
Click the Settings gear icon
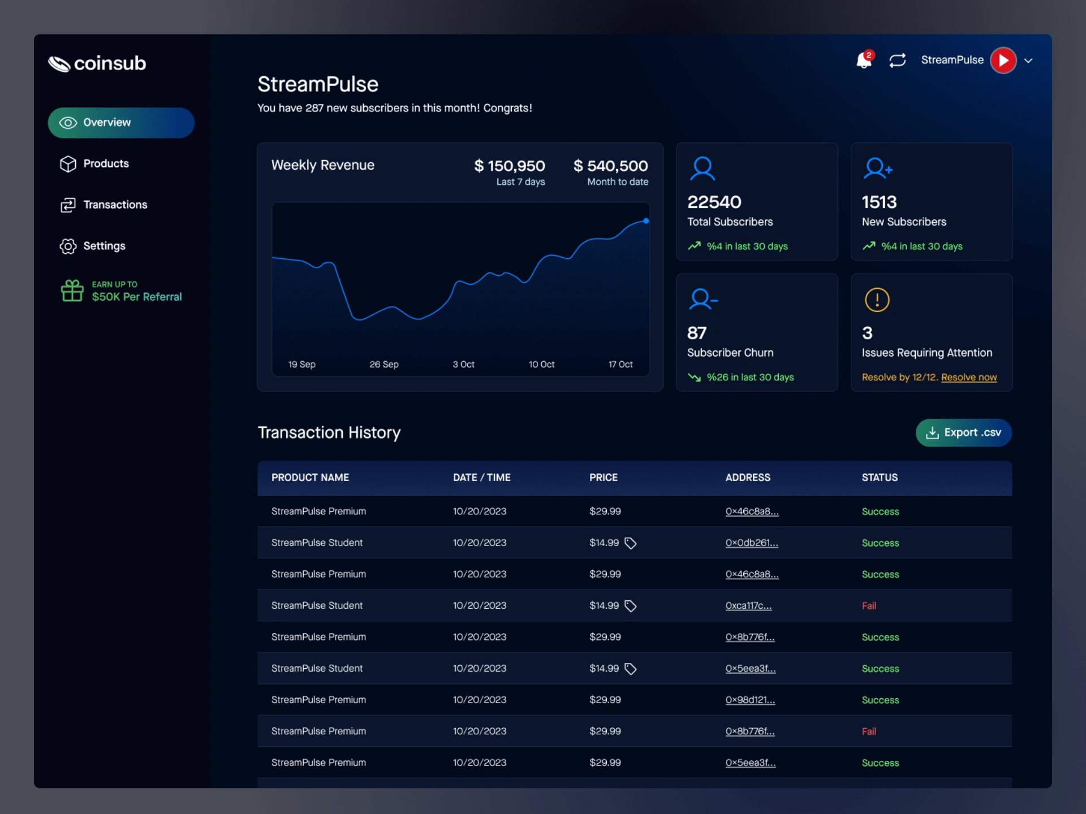coord(68,246)
